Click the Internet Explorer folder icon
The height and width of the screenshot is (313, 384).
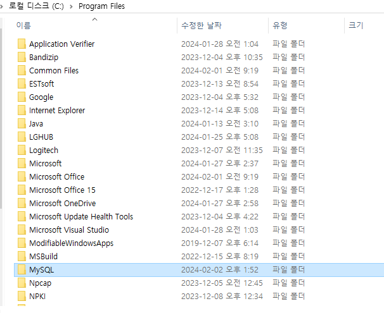tap(22, 111)
